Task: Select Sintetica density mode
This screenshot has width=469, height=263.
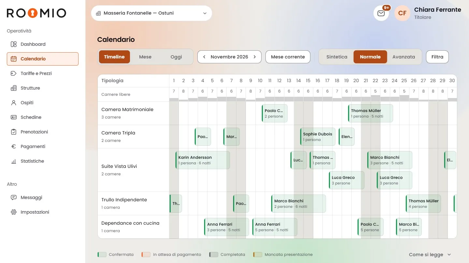Action: (x=337, y=57)
